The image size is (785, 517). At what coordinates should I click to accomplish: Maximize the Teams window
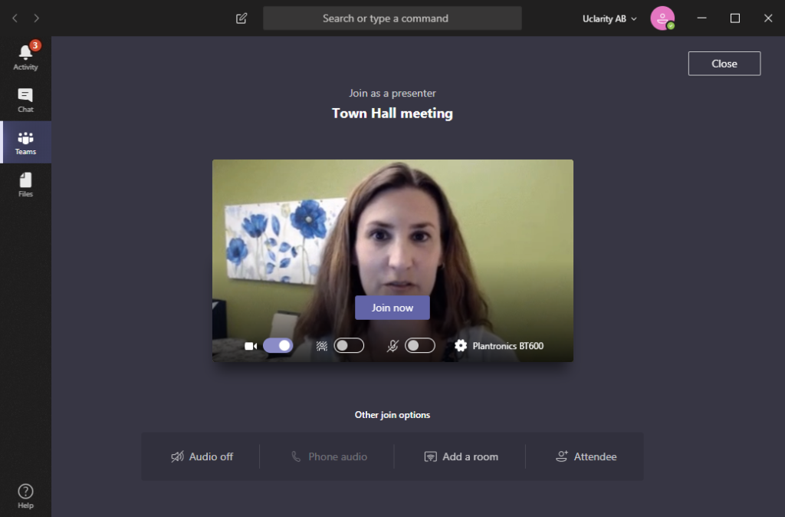tap(735, 18)
